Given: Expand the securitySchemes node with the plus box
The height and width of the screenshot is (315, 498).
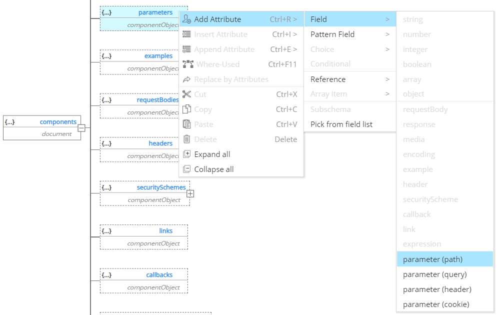Looking at the screenshot, I should coord(190,193).
